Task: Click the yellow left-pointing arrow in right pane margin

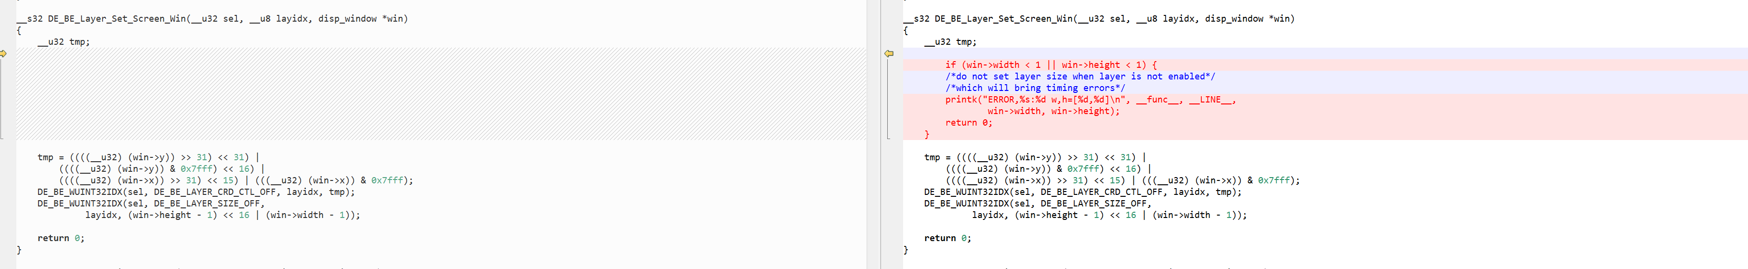Action: (x=889, y=53)
